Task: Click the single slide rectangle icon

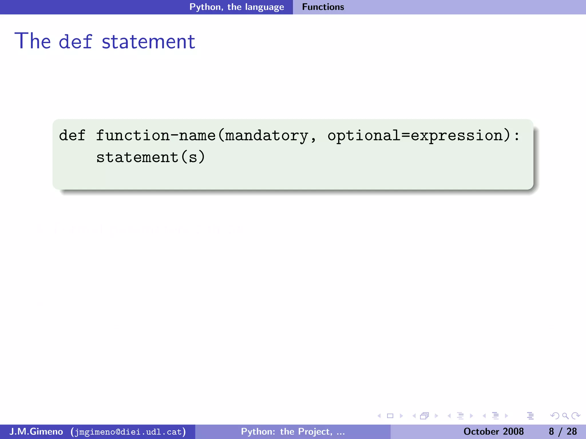Action: (x=390, y=416)
